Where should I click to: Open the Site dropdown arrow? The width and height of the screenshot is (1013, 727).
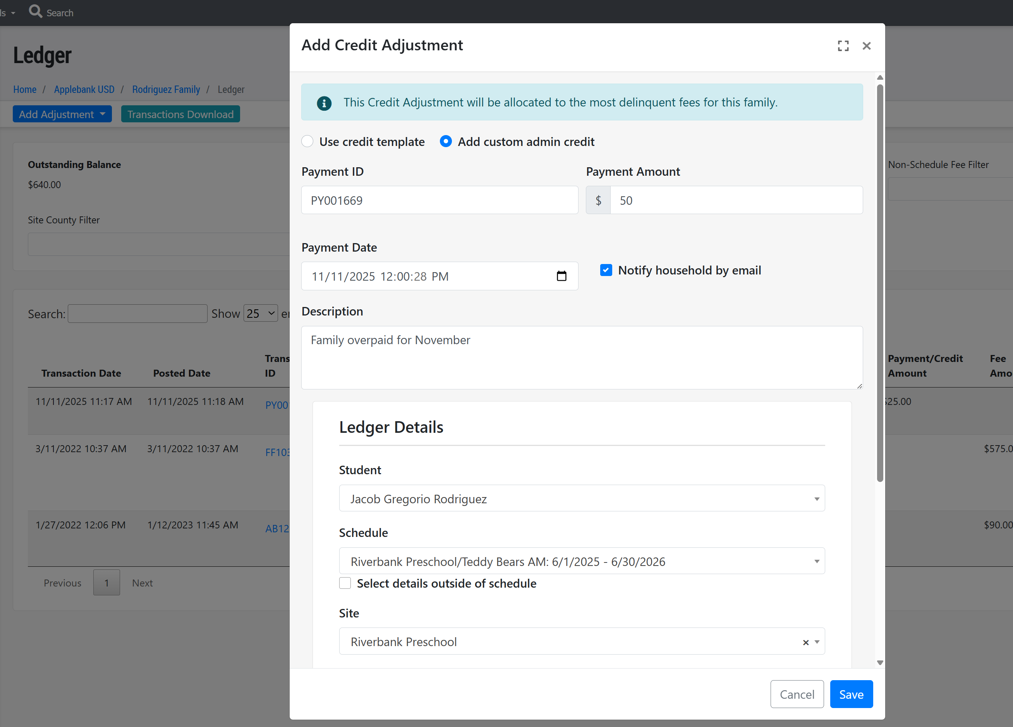(817, 642)
